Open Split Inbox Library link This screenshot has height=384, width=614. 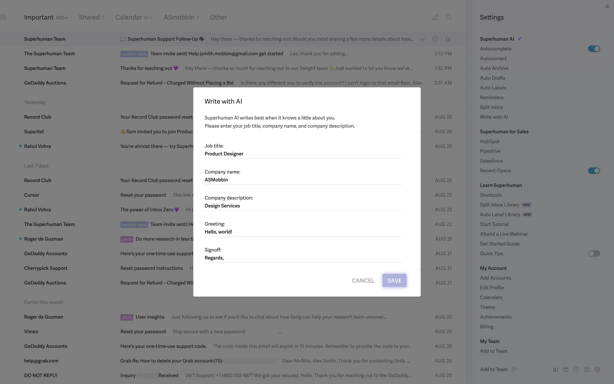coord(499,205)
